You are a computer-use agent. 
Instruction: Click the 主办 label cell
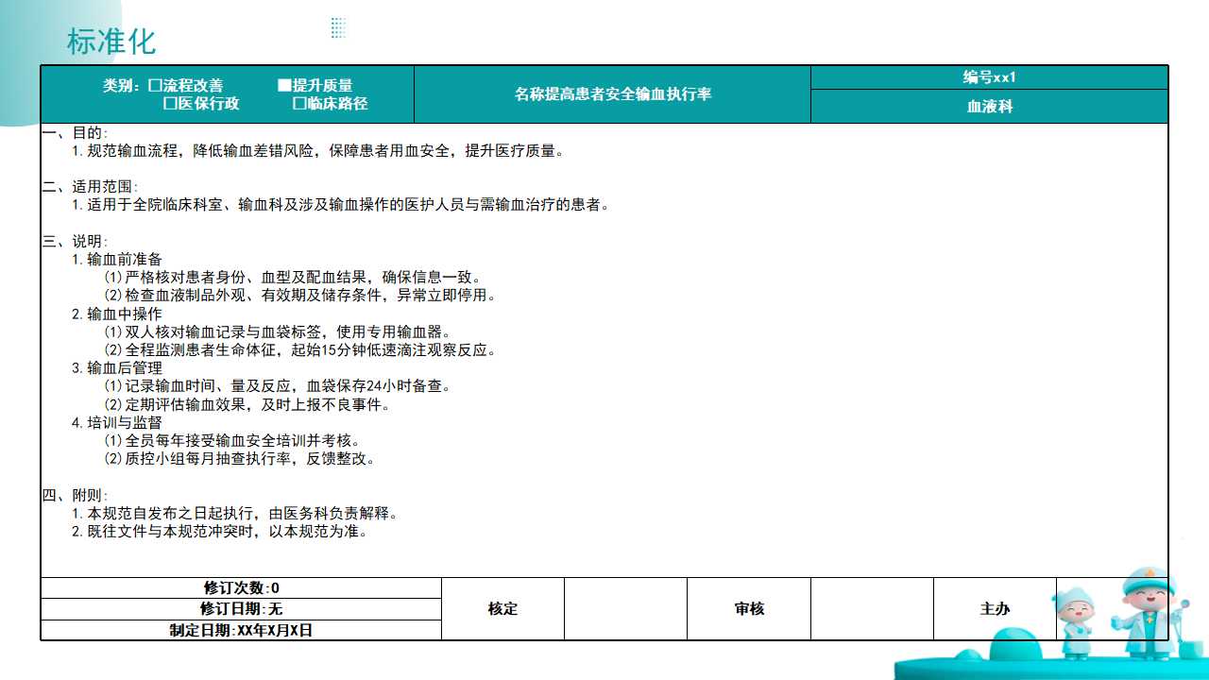tap(995, 609)
